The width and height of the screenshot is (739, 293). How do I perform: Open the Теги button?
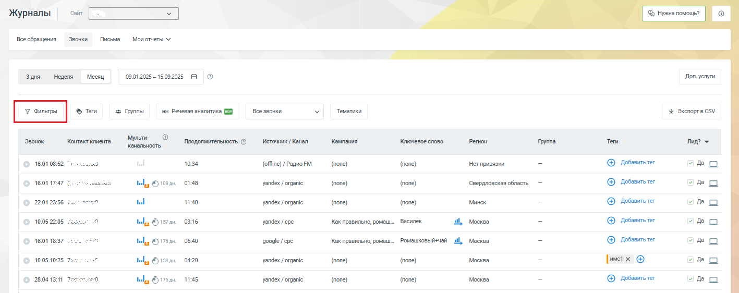pyautogui.click(x=87, y=112)
